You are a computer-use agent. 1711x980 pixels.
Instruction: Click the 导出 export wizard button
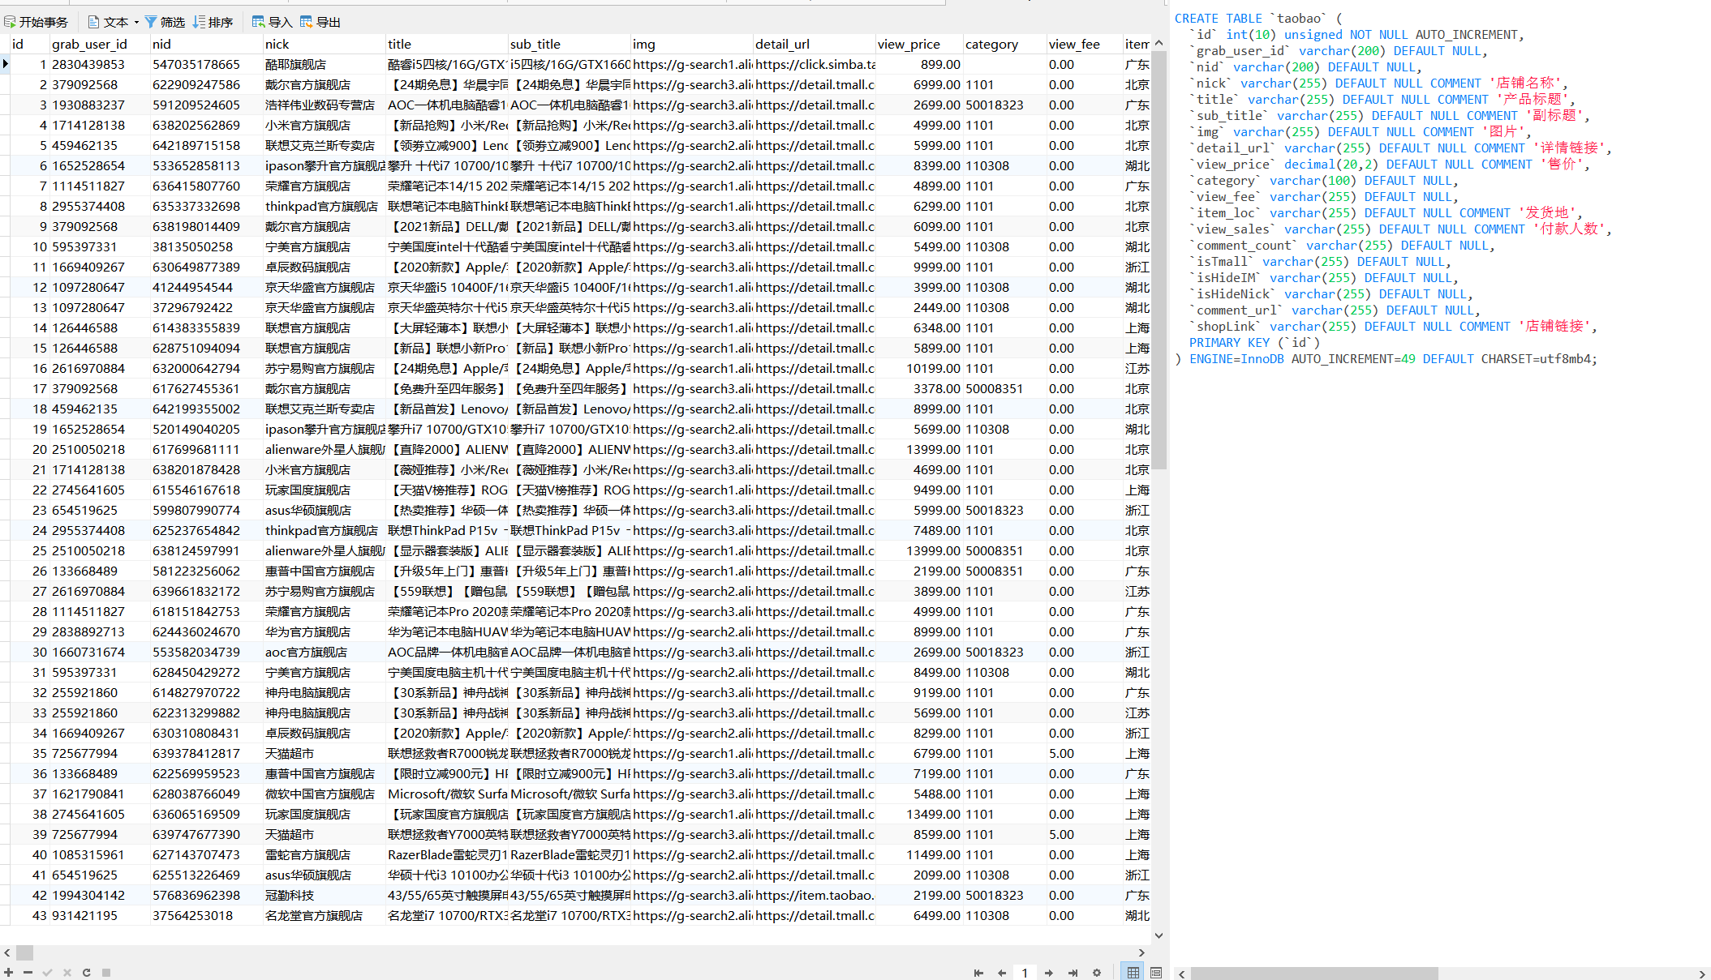click(x=320, y=22)
